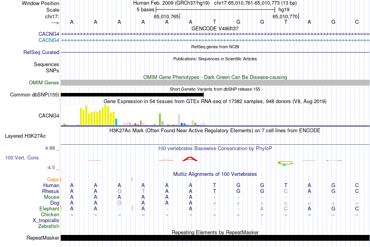370x247 pixels.
Task: Open the Common dbSNP(155) track label
Action: tap(34, 95)
